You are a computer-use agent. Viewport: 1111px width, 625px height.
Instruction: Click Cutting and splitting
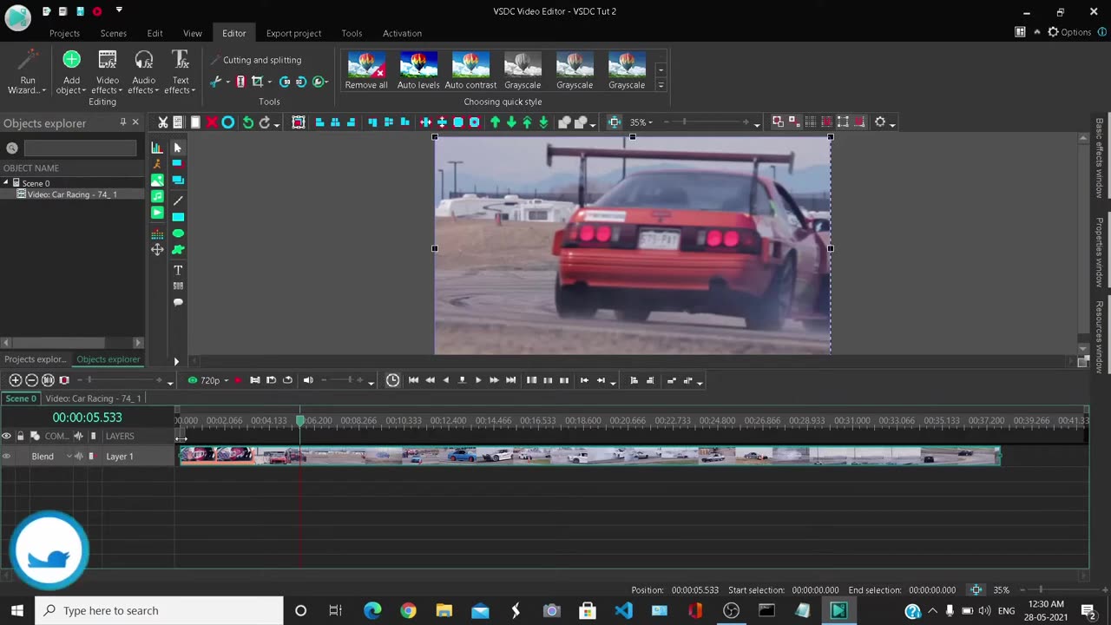256,60
